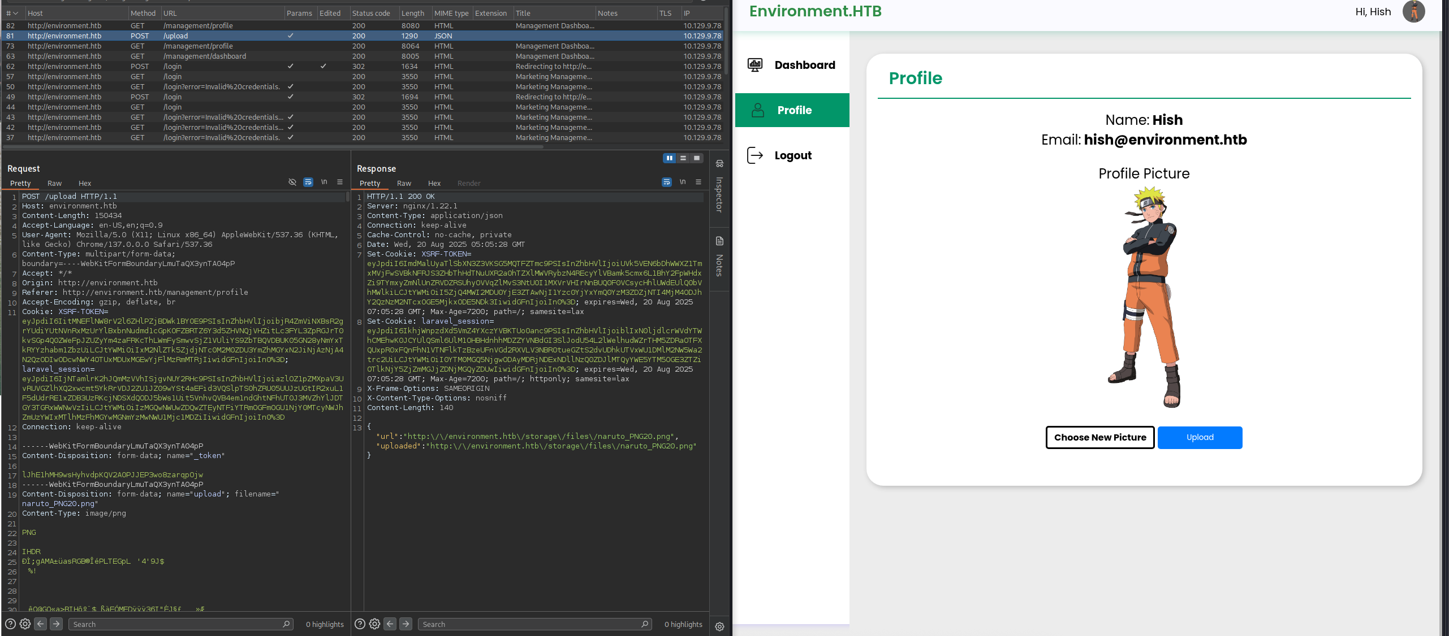
Task: Select side-by-side request/response layout
Action: (x=670, y=158)
